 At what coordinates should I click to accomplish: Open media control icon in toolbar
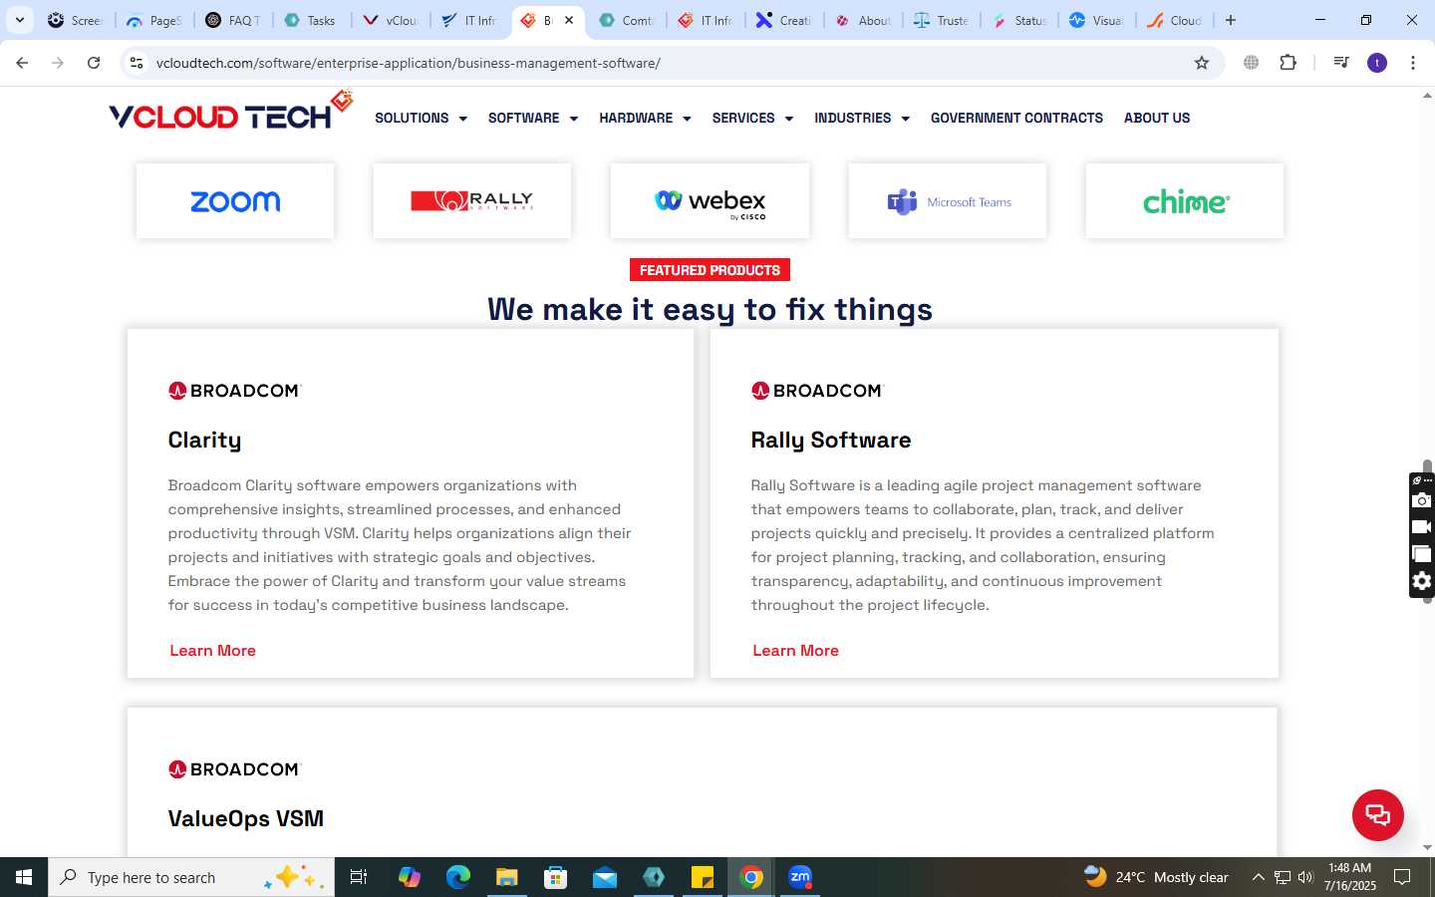(x=1341, y=63)
